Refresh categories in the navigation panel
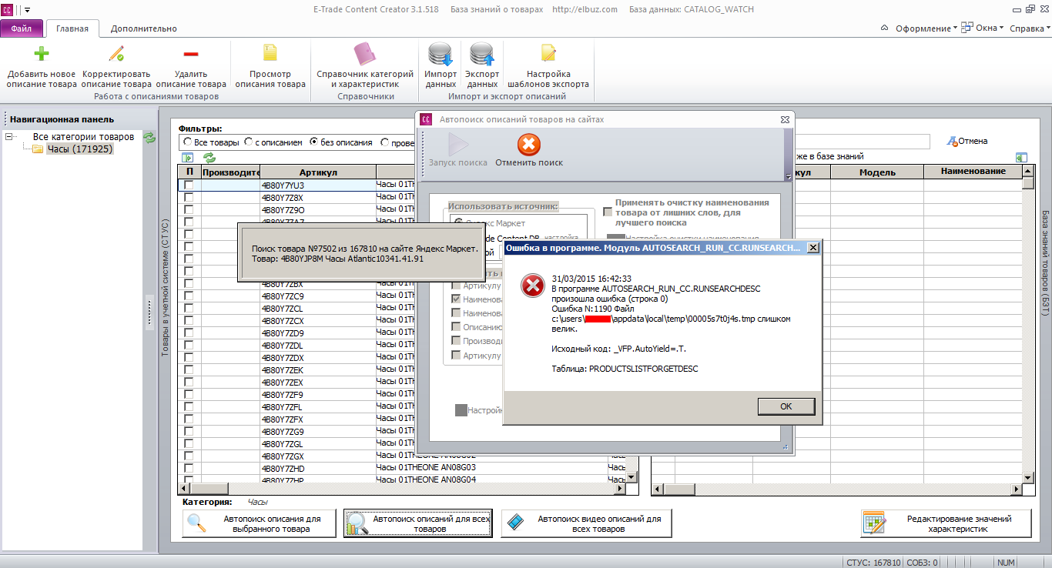Image resolution: width=1052 pixels, height=568 pixels. [149, 138]
